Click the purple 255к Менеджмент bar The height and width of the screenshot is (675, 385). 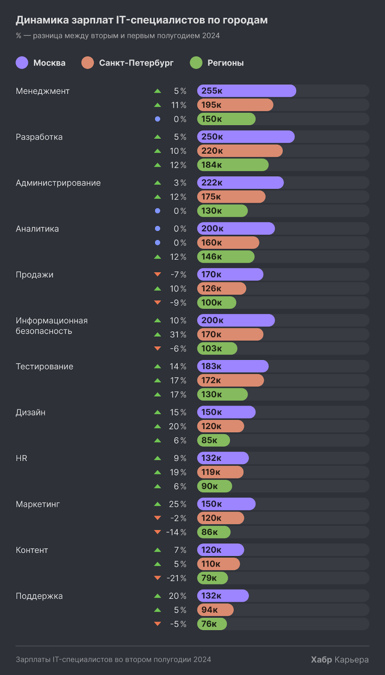click(x=247, y=91)
